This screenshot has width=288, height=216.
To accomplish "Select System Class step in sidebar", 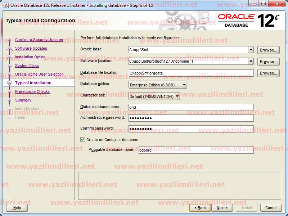I will [27, 66].
